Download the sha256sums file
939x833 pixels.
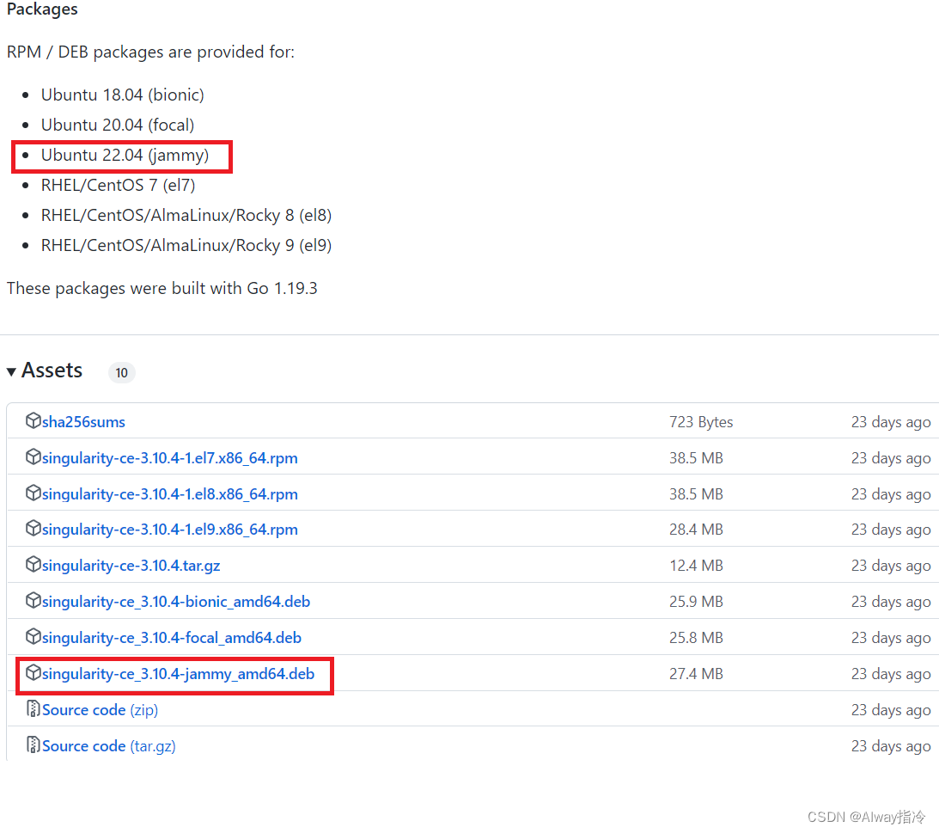click(83, 422)
